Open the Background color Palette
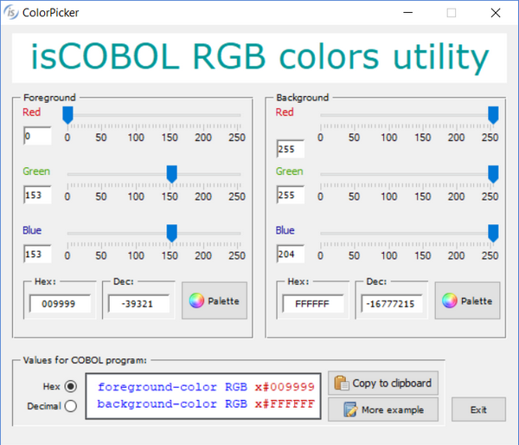This screenshot has width=519, height=445. coord(467,300)
